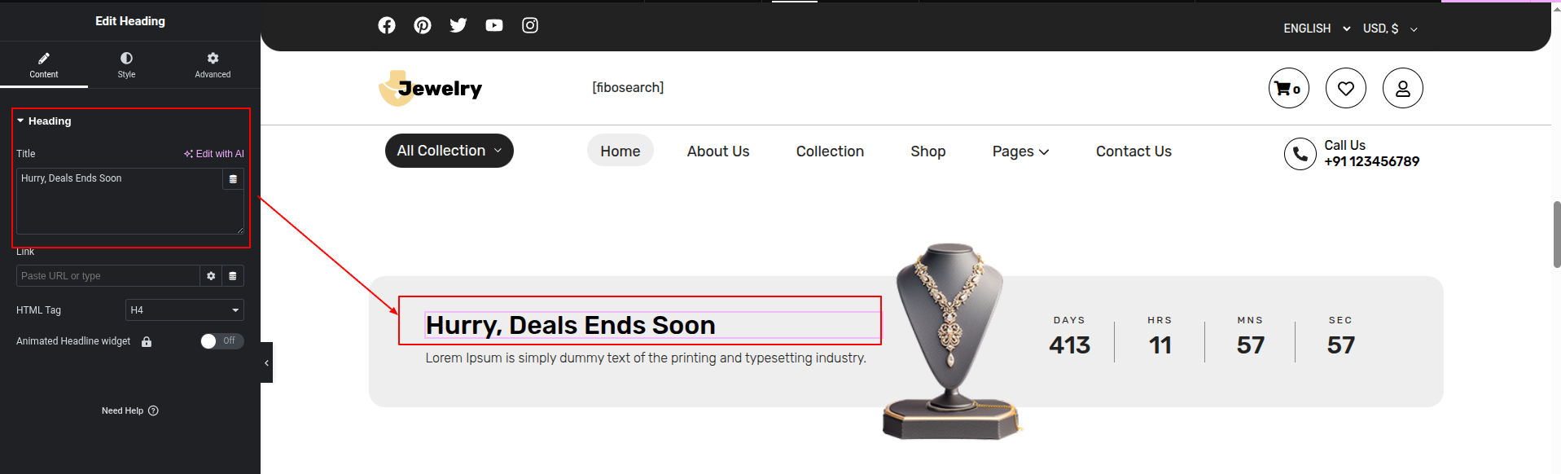1561x474 pixels.
Task: Open the user account icon
Action: pos(1403,88)
